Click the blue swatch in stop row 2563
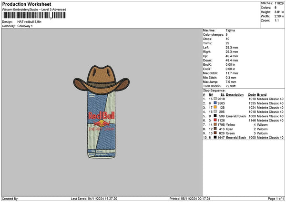This screenshot has width=286, height=202. coord(215,103)
